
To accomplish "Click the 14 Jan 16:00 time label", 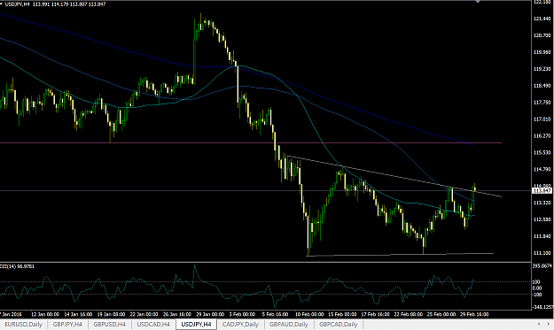I will (x=78, y=314).
